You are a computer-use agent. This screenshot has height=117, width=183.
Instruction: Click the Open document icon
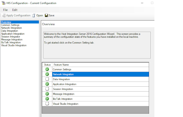click(34, 15)
